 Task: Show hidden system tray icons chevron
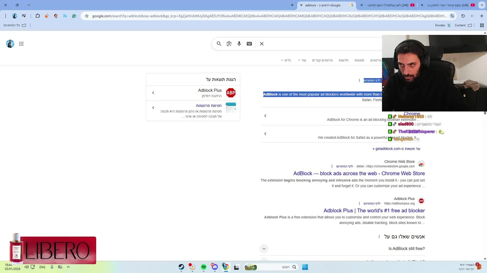[68, 267]
